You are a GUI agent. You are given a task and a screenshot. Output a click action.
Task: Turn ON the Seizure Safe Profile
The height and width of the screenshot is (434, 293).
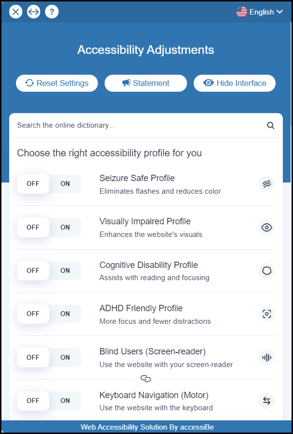[65, 184]
